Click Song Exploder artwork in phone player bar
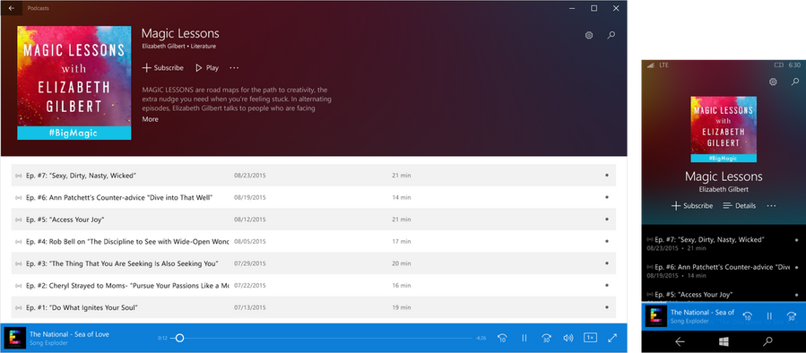Screen dimensions: 806x353 tap(656, 316)
